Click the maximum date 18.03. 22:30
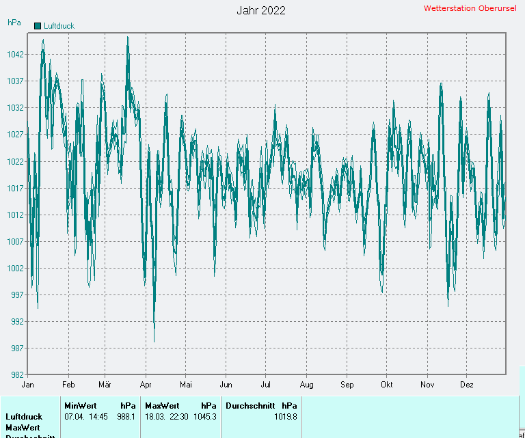This screenshot has width=525, height=438. pyautogui.click(x=167, y=417)
